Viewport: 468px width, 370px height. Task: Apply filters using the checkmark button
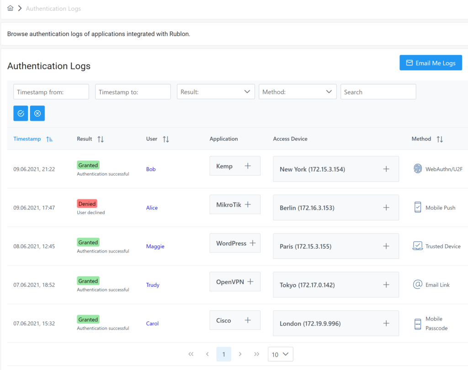tap(20, 113)
